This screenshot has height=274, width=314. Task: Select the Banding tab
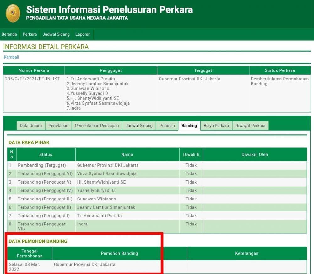(x=189, y=126)
